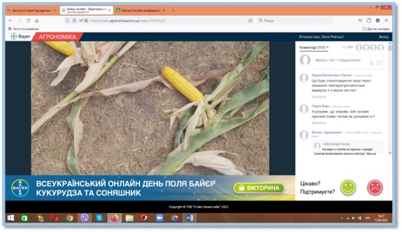Click the comments scrollbar down arrow
Image resolution: width=402 pixels, height=232 pixels.
tap(390, 153)
